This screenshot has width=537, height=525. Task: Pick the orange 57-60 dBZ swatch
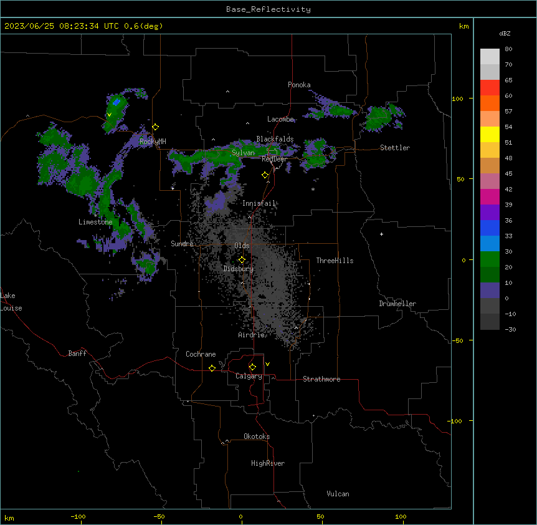click(490, 103)
